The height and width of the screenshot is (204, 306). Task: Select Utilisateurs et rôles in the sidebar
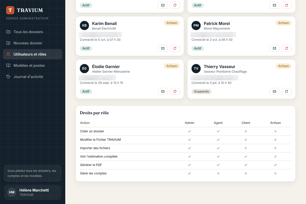click(x=33, y=54)
